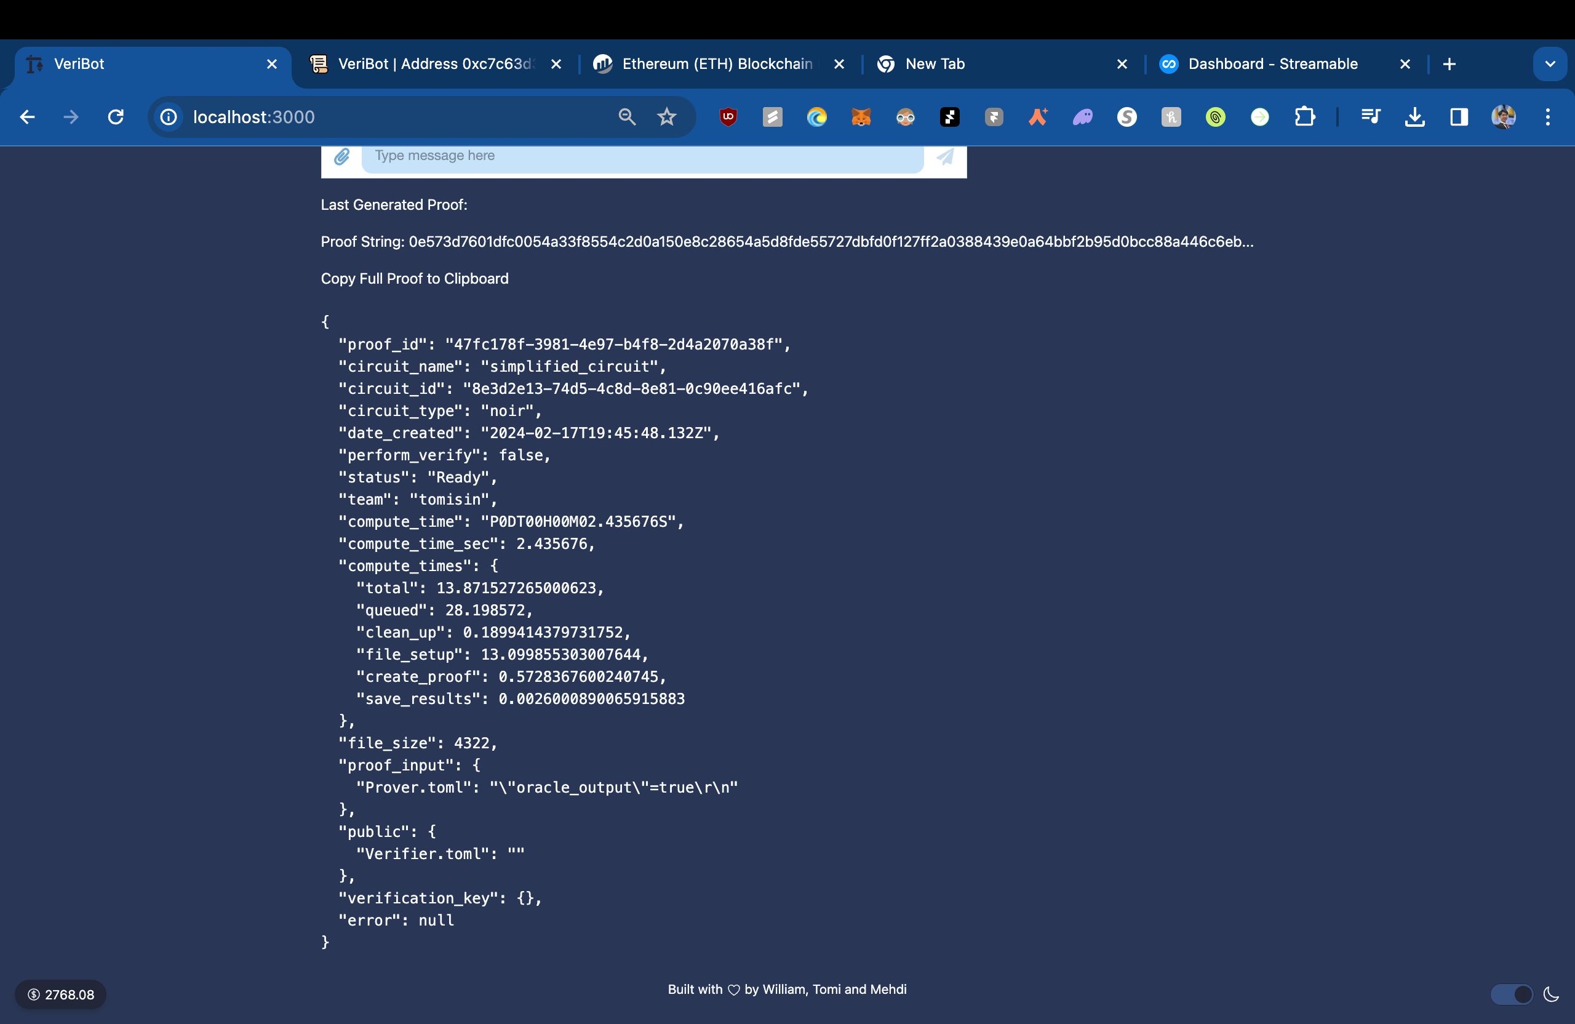
Task: Switch to Ethereum (ETH) Blockchain tab
Action: [x=720, y=64]
